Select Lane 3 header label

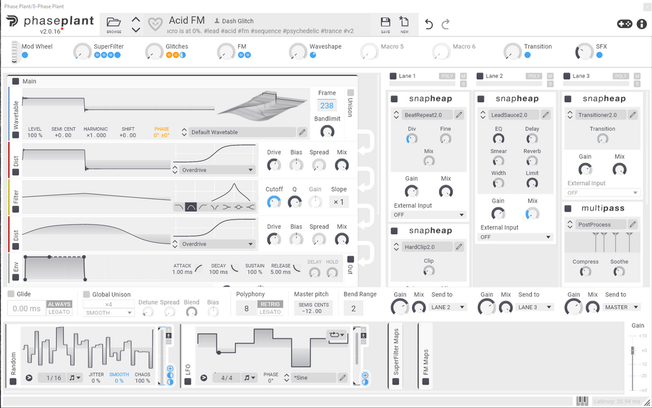[x=581, y=76]
